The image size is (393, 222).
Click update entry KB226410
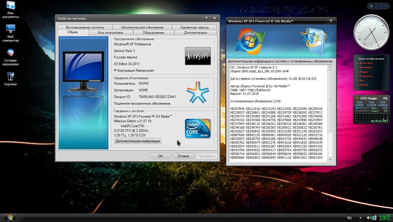click(x=315, y=109)
